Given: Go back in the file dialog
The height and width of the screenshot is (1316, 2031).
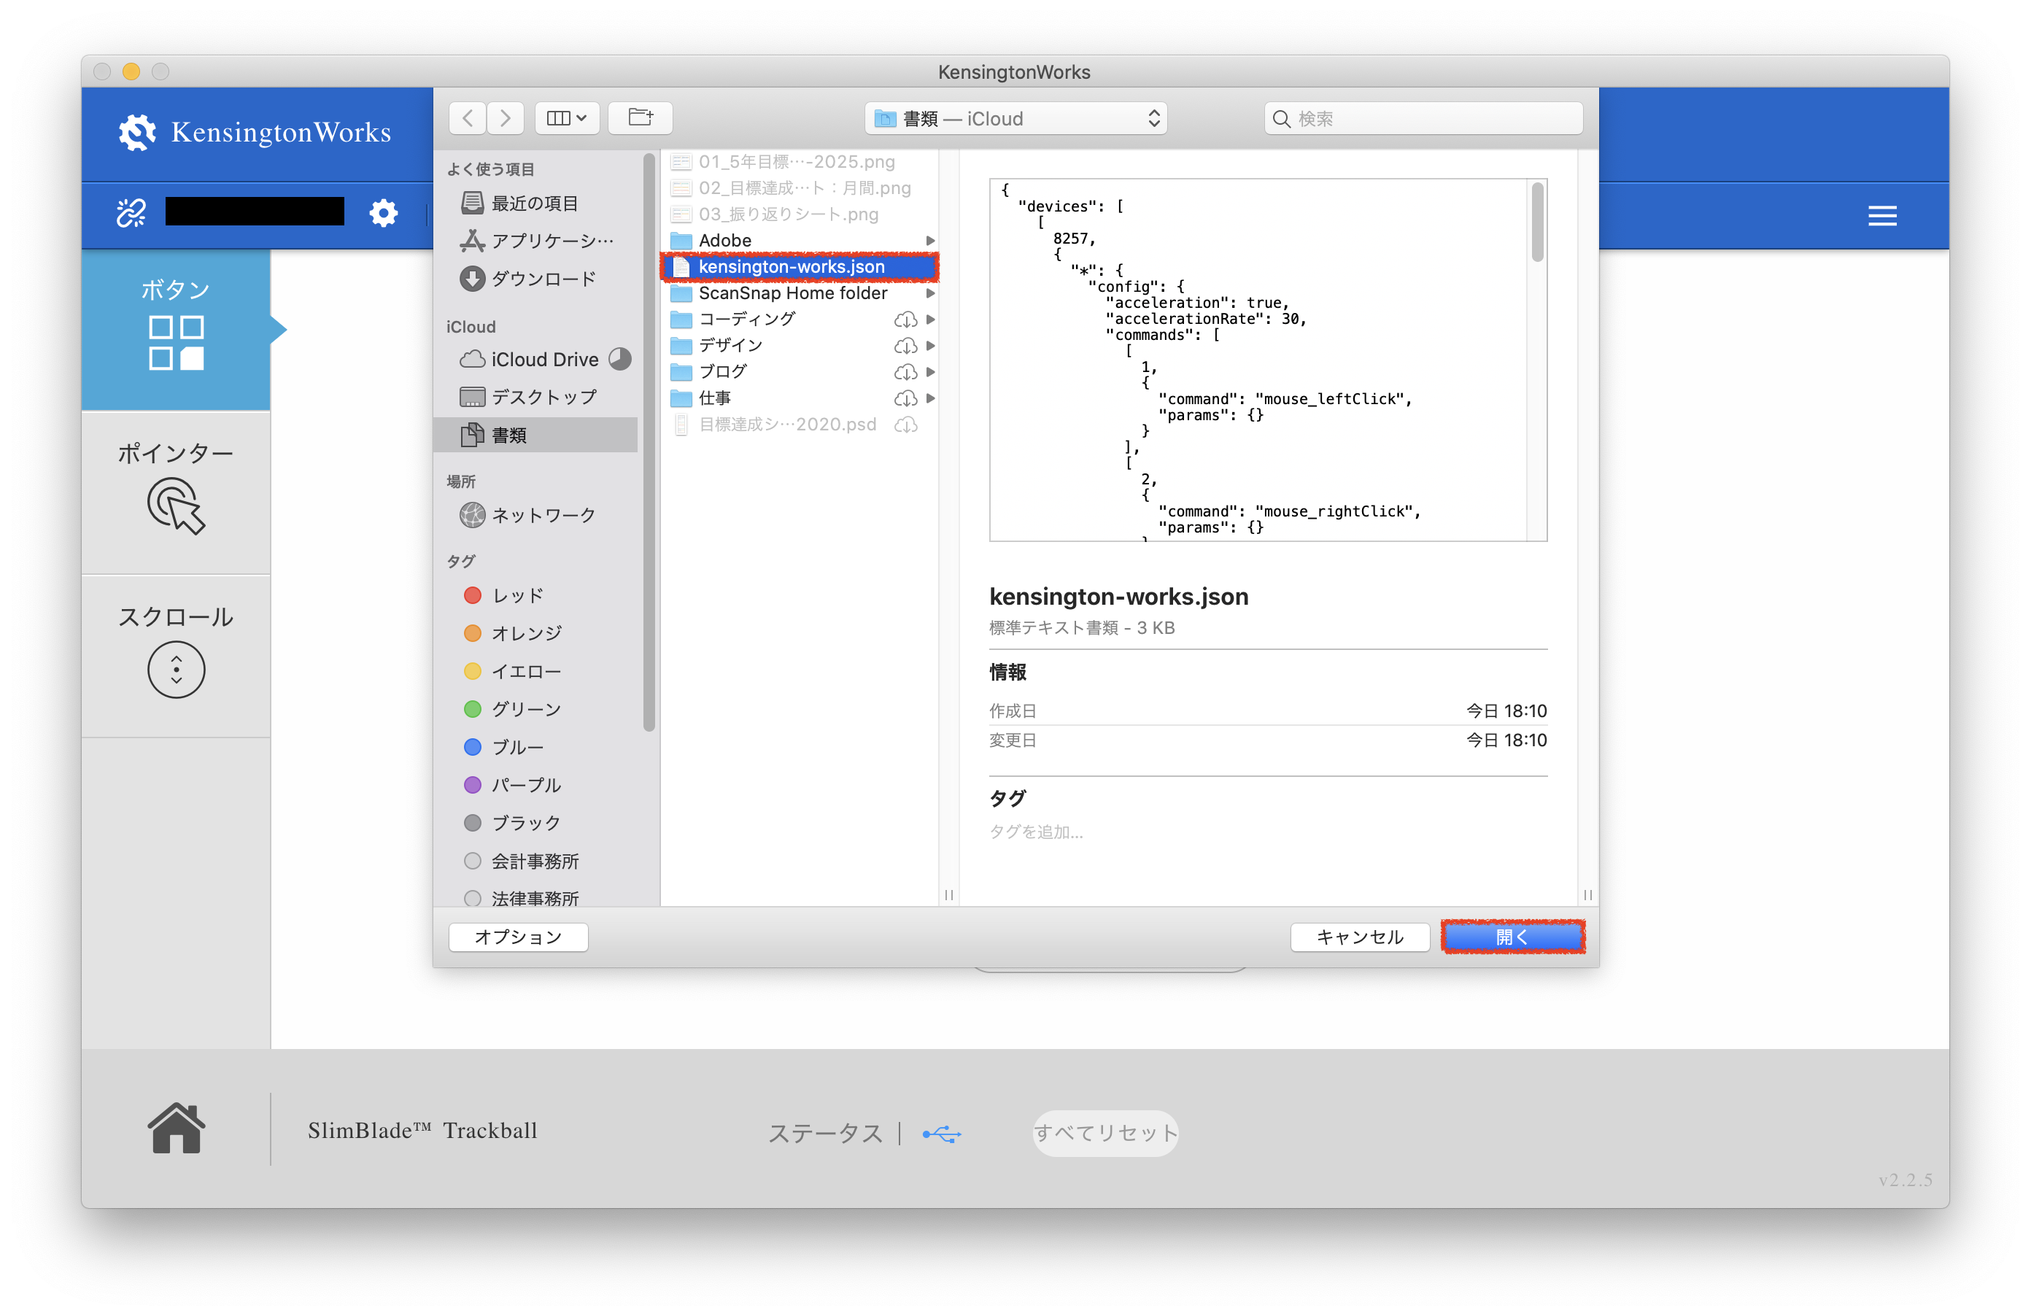Looking at the screenshot, I should (468, 117).
